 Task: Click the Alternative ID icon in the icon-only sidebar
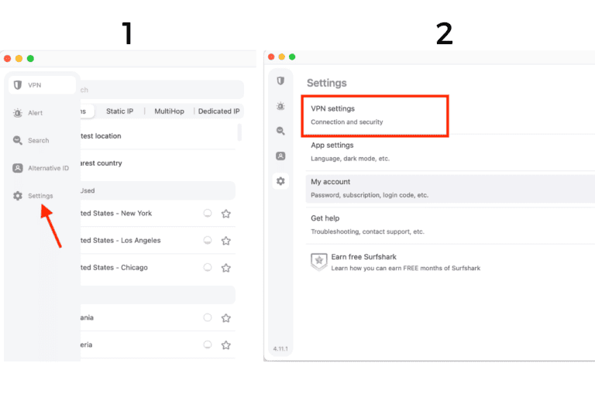click(280, 156)
